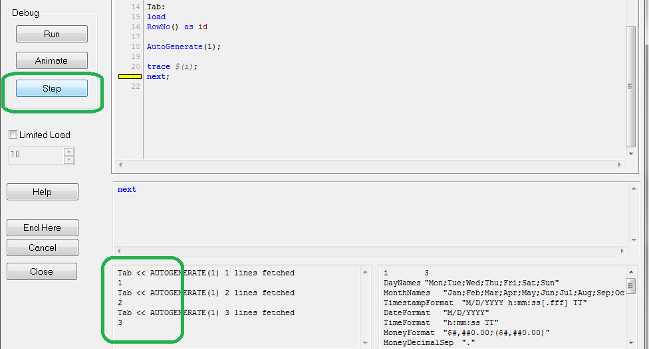649x349 pixels.
Task: Enable the Limited Load checkbox
Action: pos(13,134)
